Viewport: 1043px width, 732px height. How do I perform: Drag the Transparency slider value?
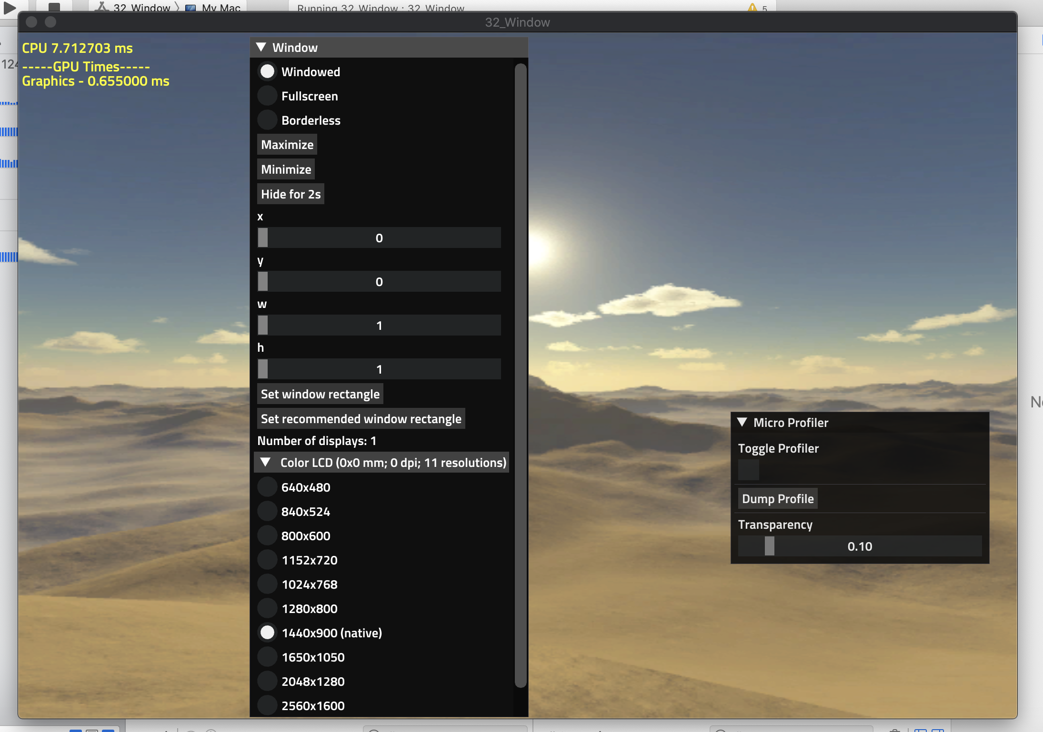[767, 545]
